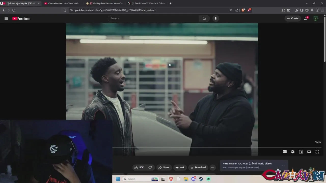
Task: Share this page from address bar
Action: 237,10
